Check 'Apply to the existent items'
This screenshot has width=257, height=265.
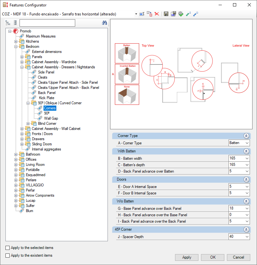(8, 255)
